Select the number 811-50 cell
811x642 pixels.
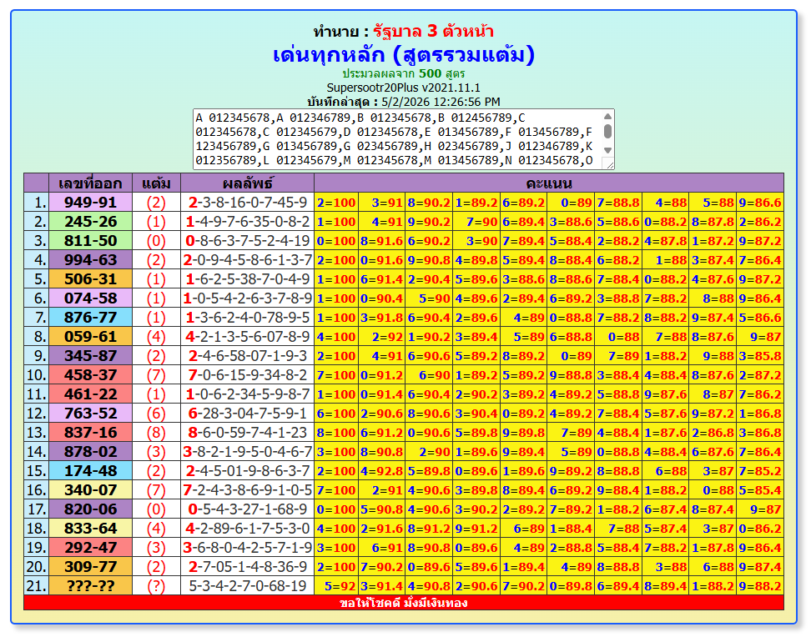click(x=90, y=240)
